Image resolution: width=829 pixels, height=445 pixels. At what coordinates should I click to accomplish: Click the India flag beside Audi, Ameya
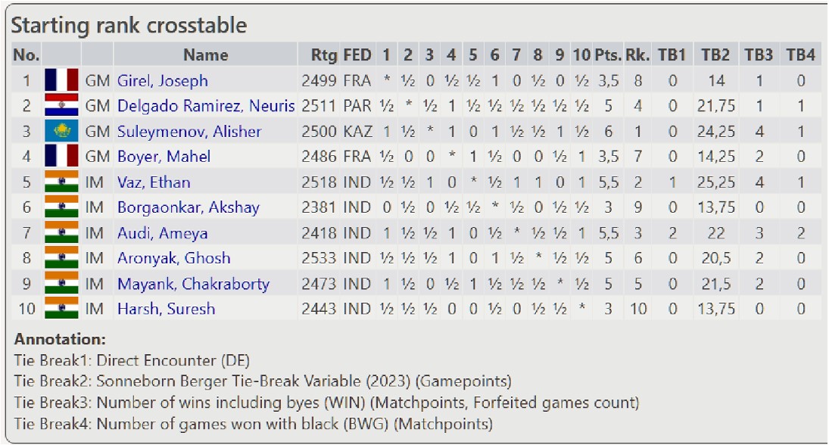click(61, 233)
